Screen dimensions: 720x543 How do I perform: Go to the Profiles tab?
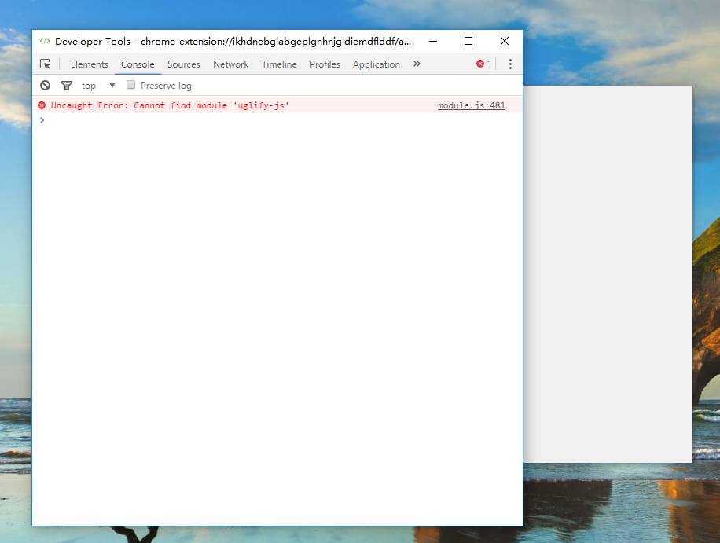[x=325, y=64]
